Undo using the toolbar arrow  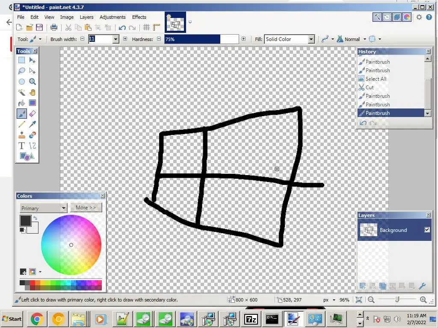click(122, 27)
